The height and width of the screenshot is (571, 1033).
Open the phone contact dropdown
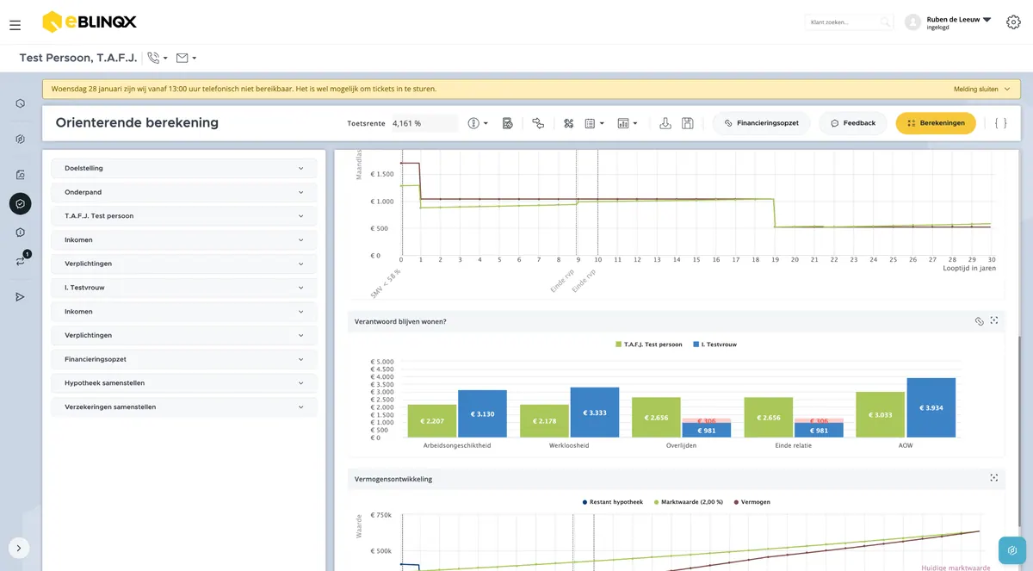point(158,58)
